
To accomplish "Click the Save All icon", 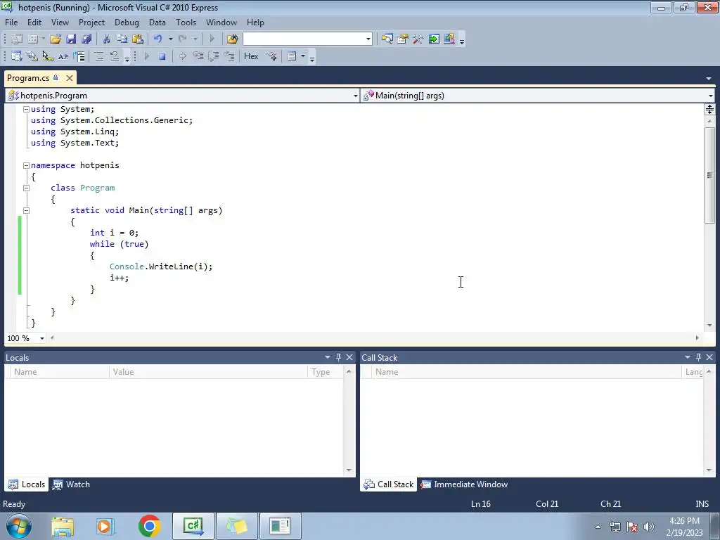I will pyautogui.click(x=86, y=39).
